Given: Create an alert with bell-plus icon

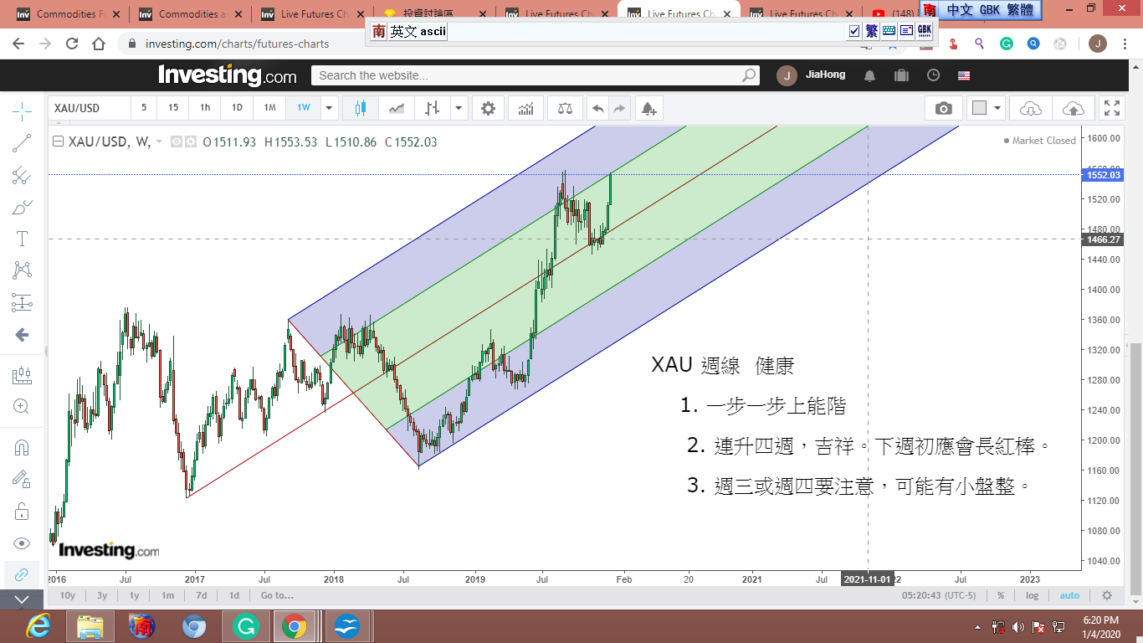Looking at the screenshot, I should point(648,108).
